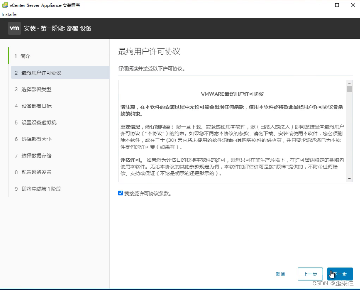Click the VMWARE最终用户许可协议 heading in license text
The image size is (360, 290).
coord(232,94)
